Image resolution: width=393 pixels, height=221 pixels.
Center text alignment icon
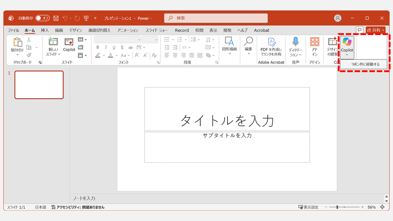click(175, 55)
